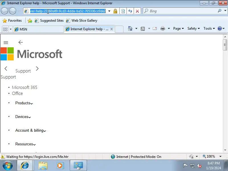Open the Office link
The image size is (228, 171).
pyautogui.click(x=17, y=93)
